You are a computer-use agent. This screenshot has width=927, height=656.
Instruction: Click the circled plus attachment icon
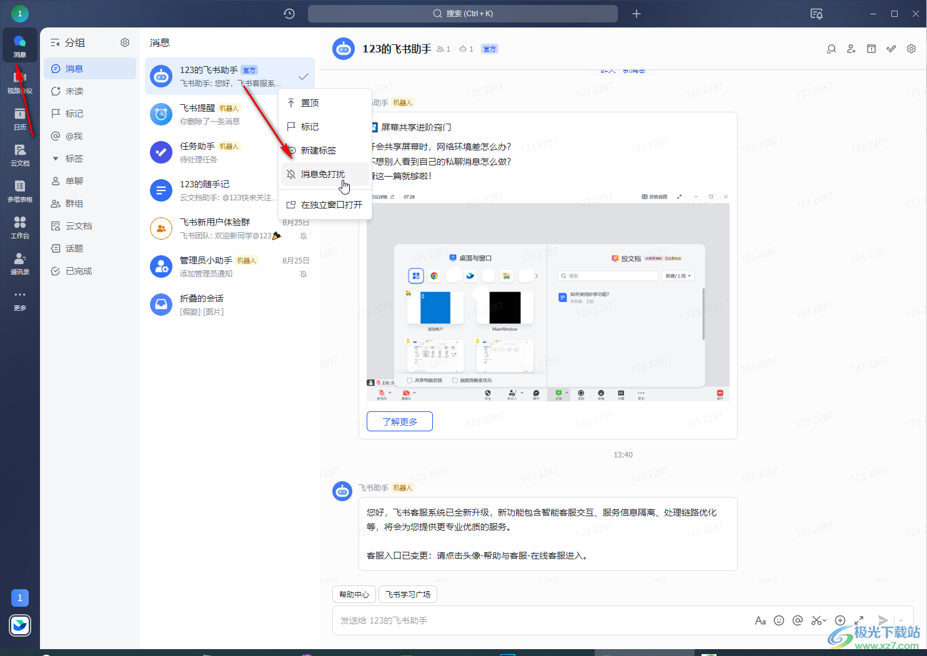[x=840, y=620]
